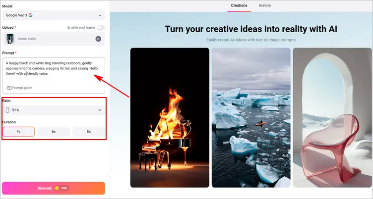This screenshot has height=199, width=373.
Task: Click the coin icon on Generate button
Action: coord(57,188)
